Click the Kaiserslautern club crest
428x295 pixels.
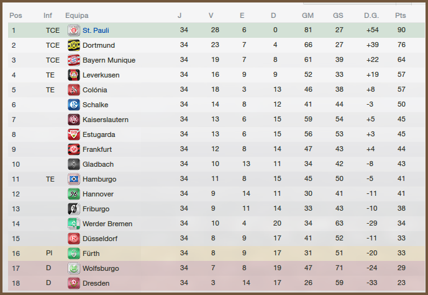[x=74, y=120]
